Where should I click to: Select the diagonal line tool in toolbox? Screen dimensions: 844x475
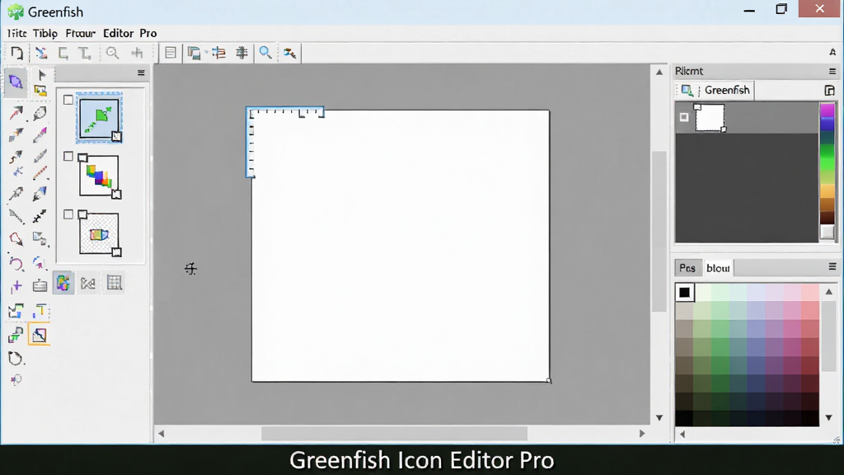pos(16,217)
